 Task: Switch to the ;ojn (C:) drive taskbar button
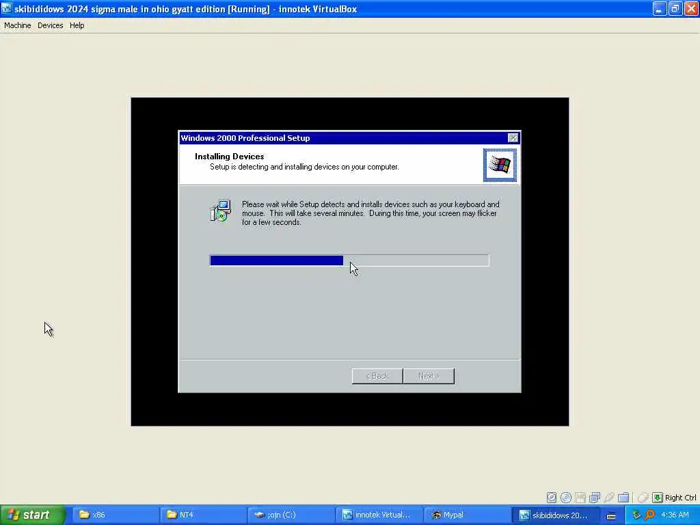tap(290, 515)
